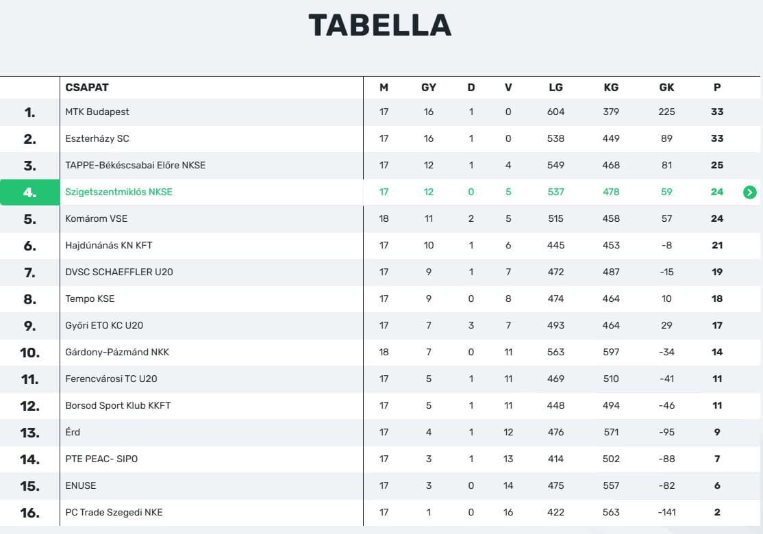Open Tempo KSE team entry

pos(90,298)
